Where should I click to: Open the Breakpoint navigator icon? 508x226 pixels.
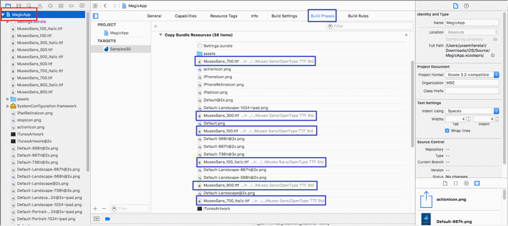tap(71, 6)
